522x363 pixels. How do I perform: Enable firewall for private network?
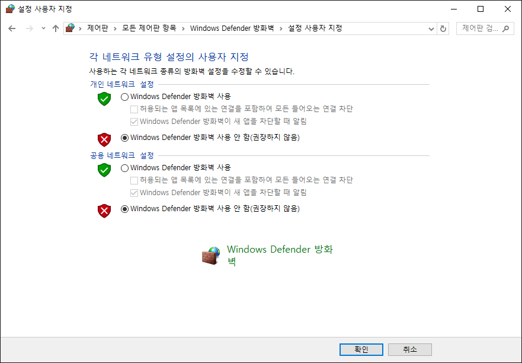tap(124, 97)
